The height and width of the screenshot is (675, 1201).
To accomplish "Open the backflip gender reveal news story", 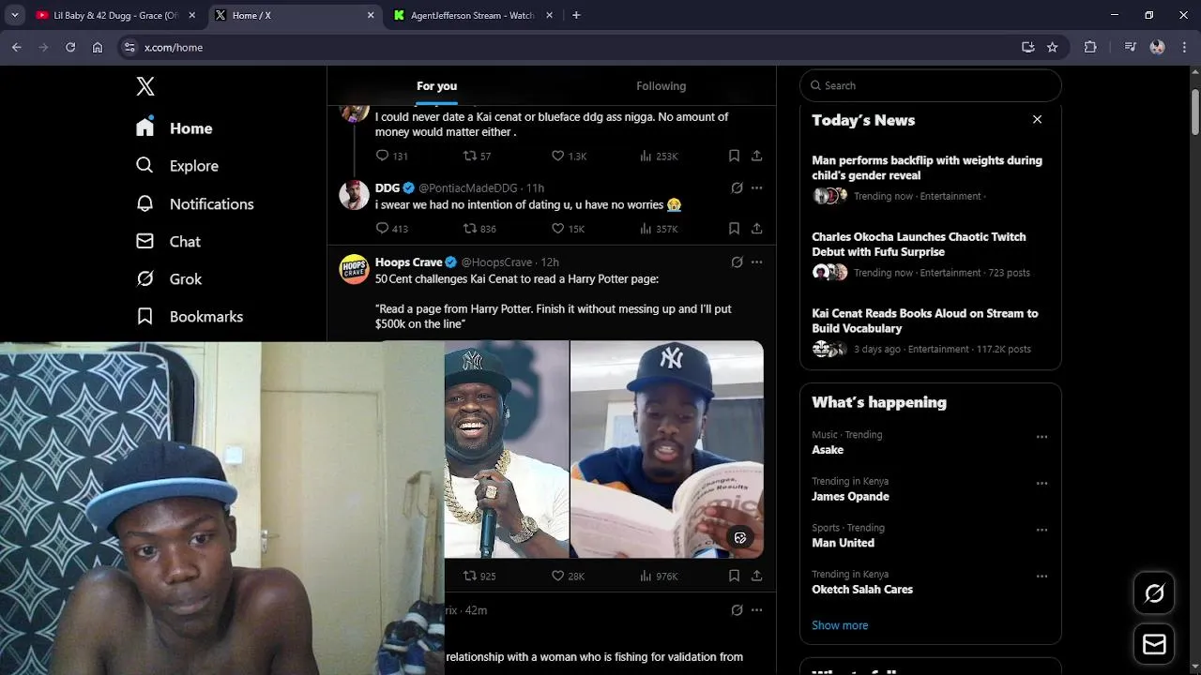I will 927,168.
